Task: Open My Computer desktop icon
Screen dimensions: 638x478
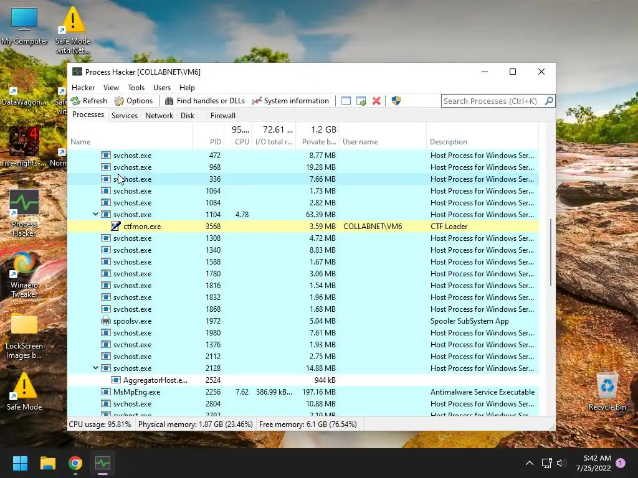Action: click(x=24, y=26)
